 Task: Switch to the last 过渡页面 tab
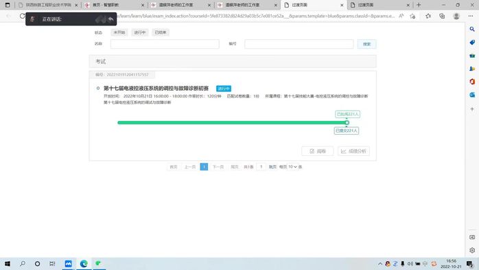[379, 5]
